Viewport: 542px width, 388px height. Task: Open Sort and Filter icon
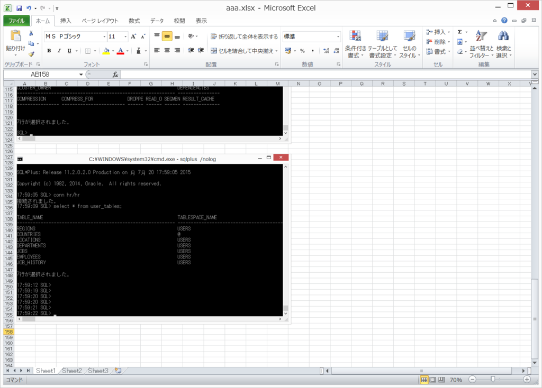tap(481, 35)
